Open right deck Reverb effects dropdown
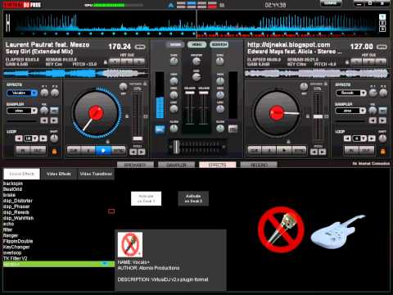 coord(363,93)
